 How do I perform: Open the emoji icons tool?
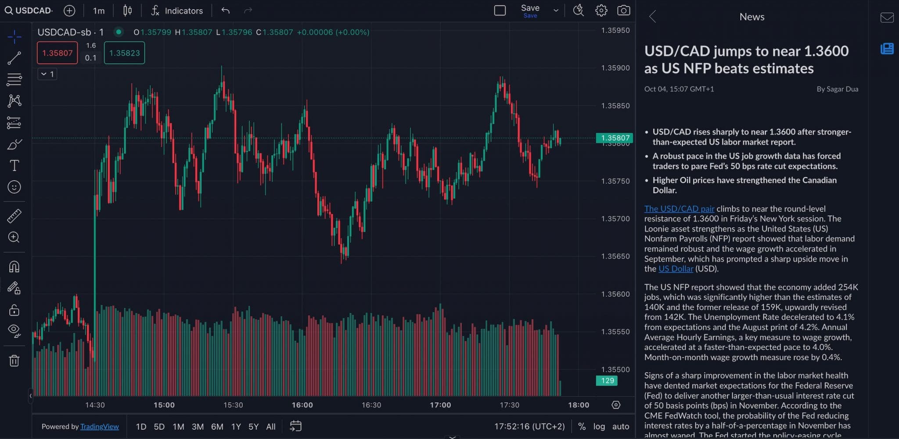coord(14,187)
